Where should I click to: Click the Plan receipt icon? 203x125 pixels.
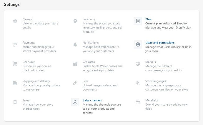138,21
